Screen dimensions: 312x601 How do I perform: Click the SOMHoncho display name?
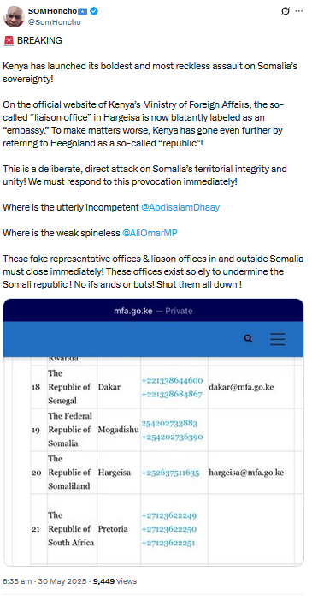pyautogui.click(x=52, y=11)
